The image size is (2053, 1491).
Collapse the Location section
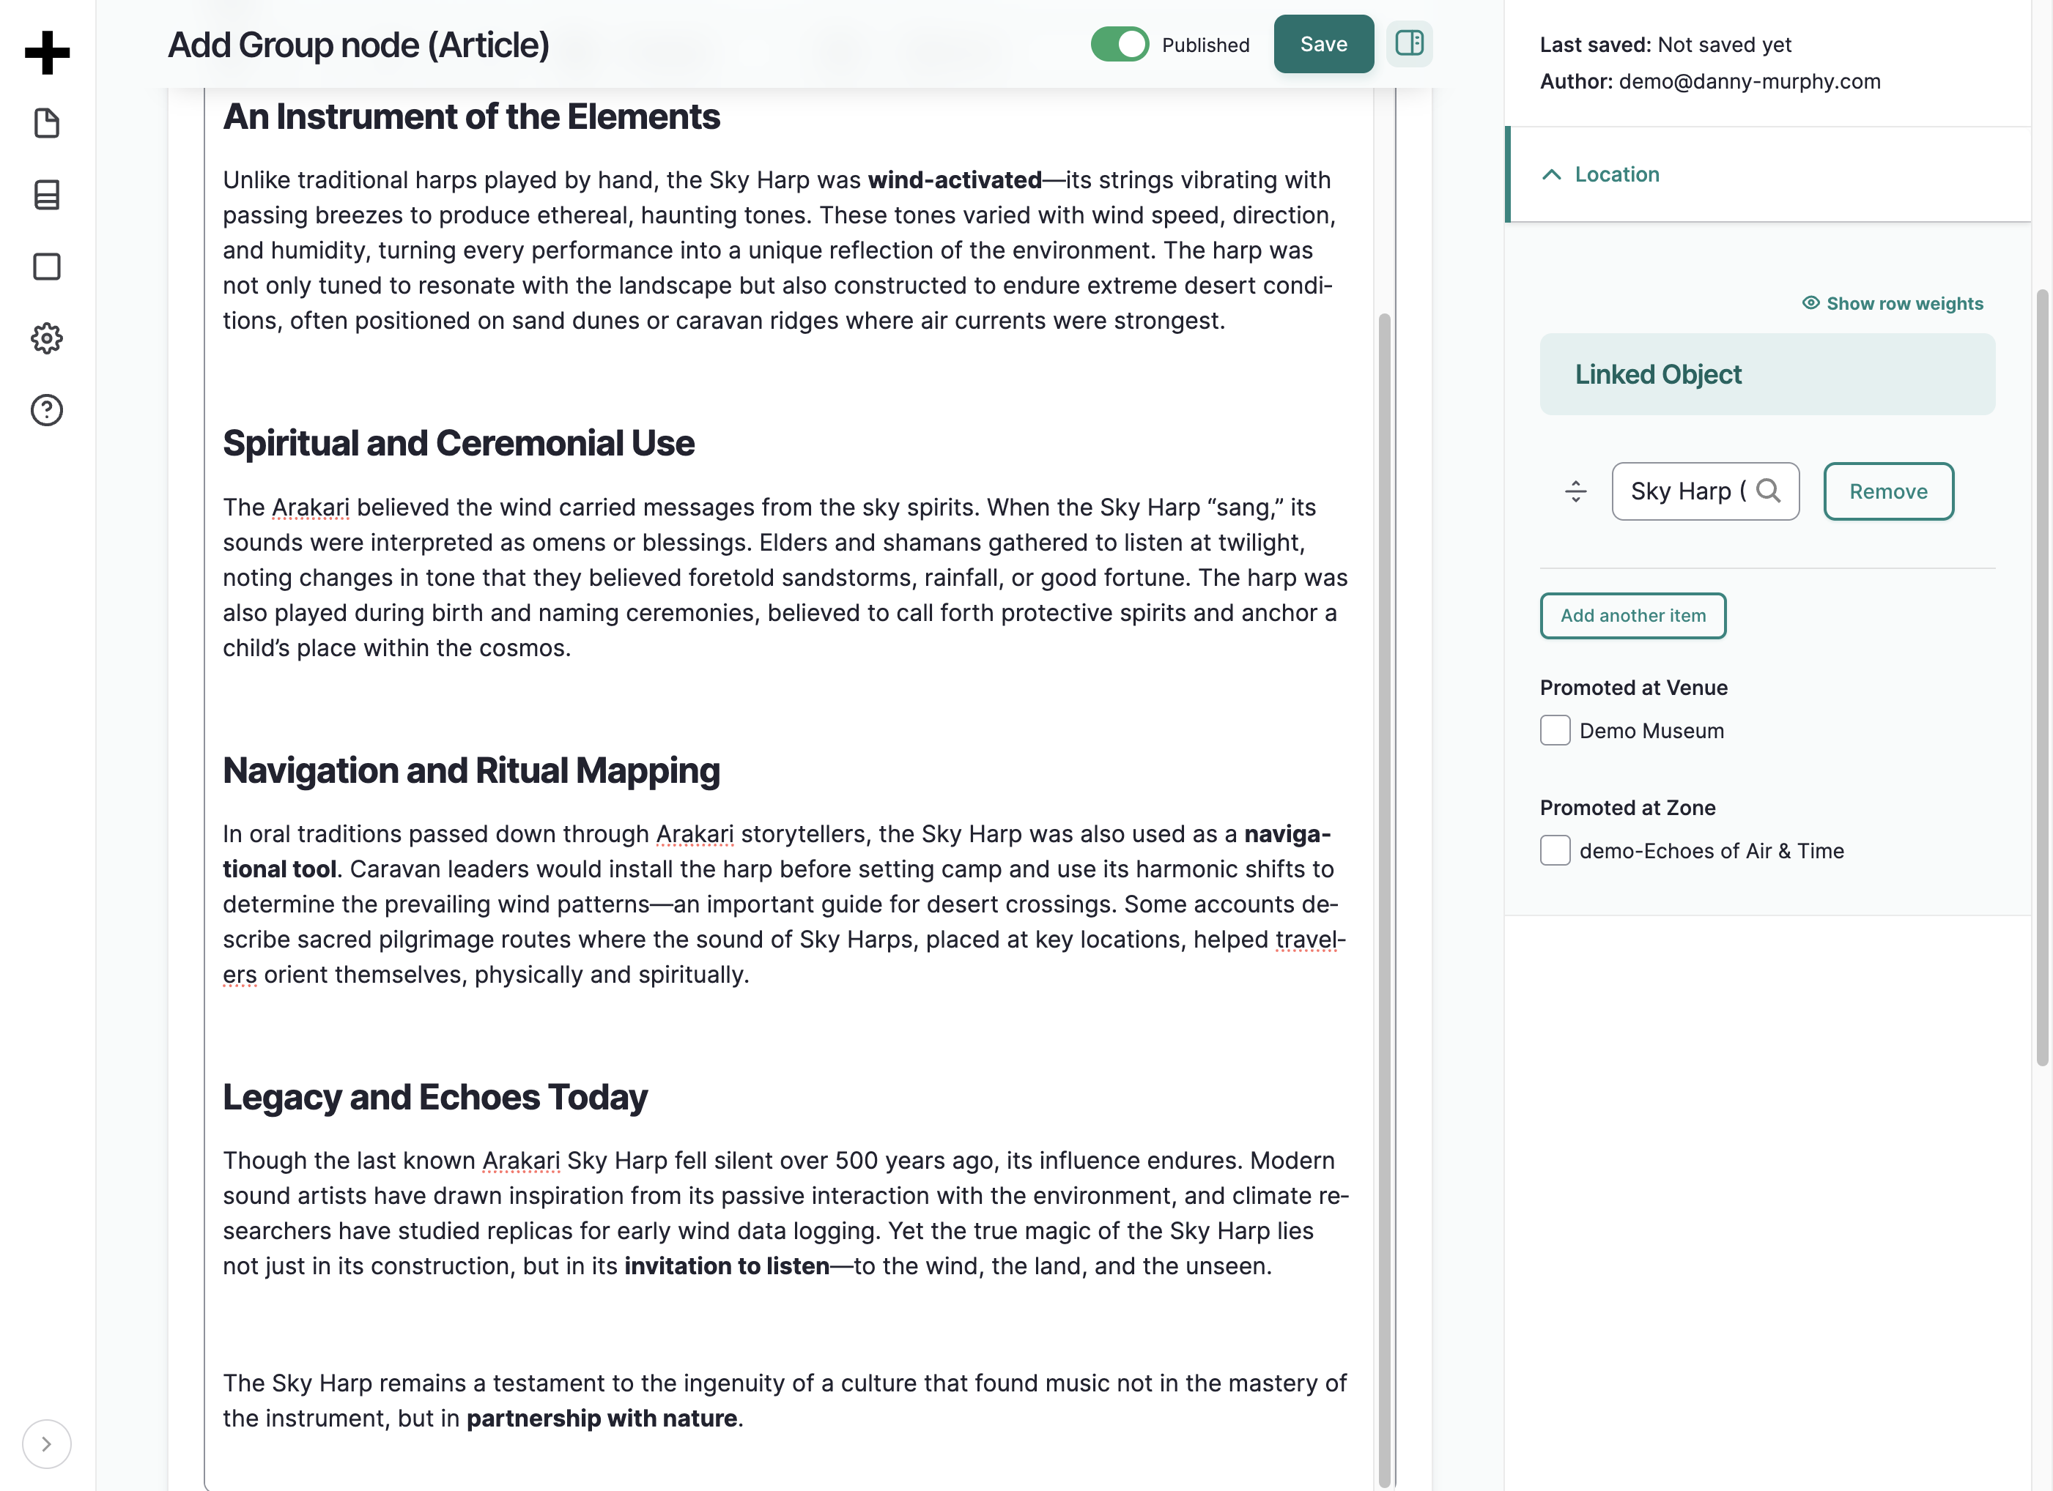click(1769, 174)
